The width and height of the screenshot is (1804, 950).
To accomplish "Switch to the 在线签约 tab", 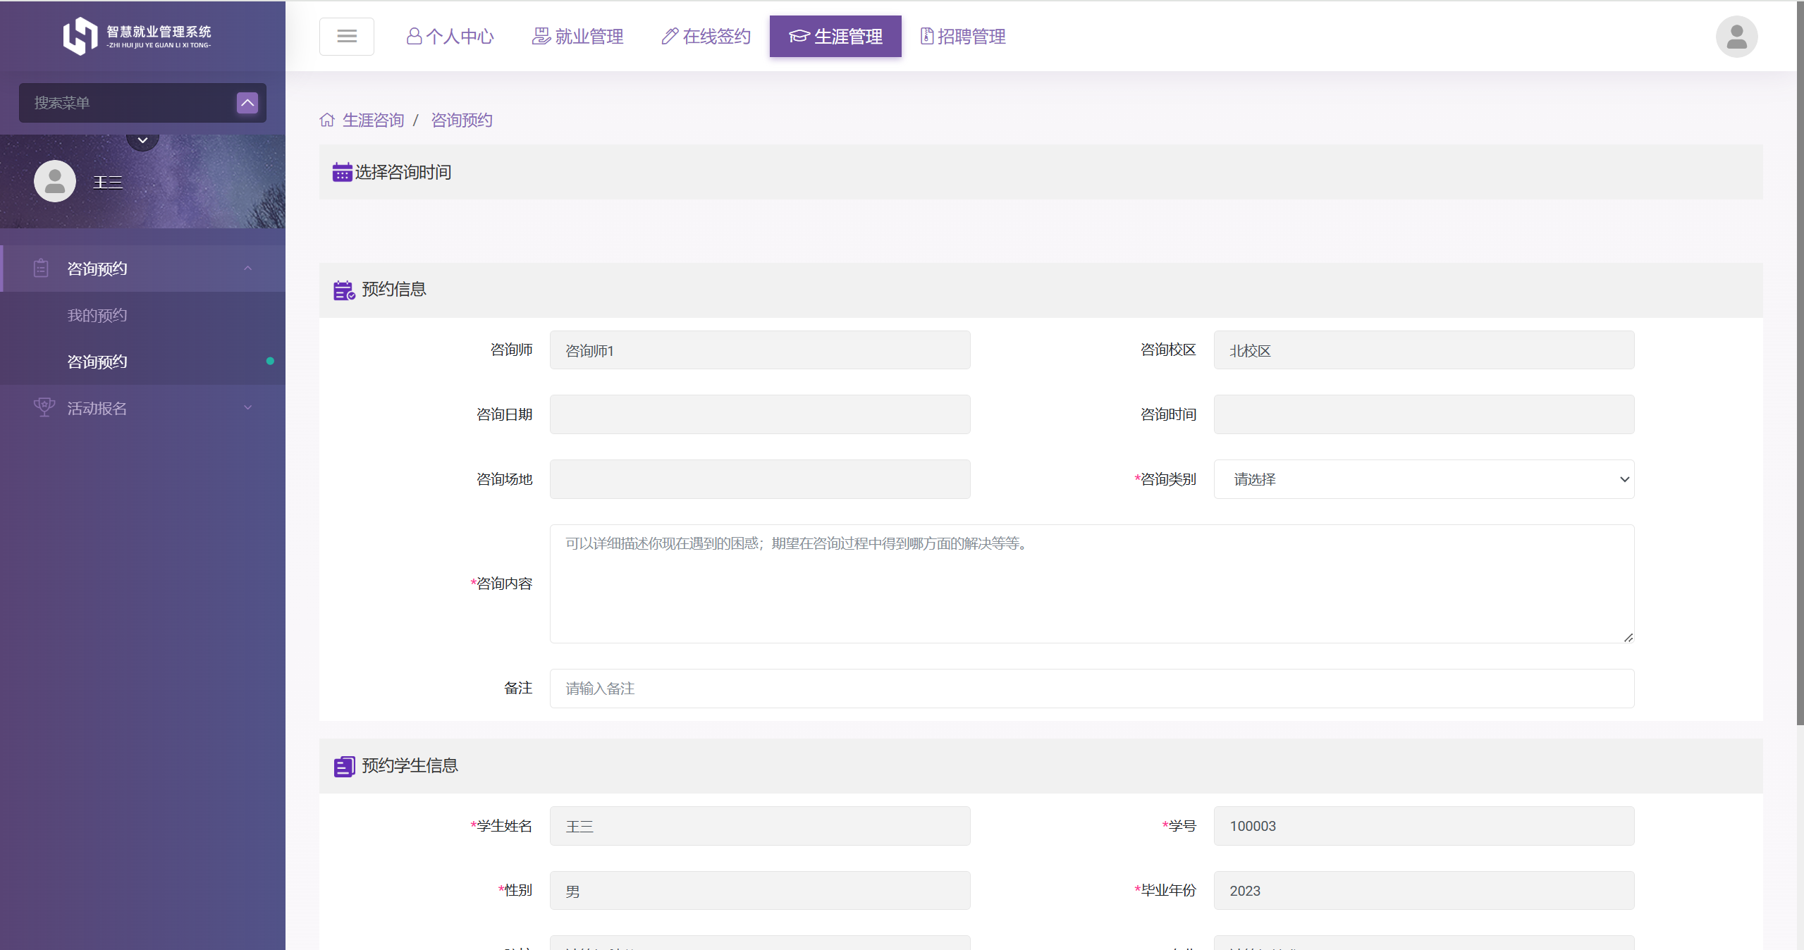I will point(706,36).
